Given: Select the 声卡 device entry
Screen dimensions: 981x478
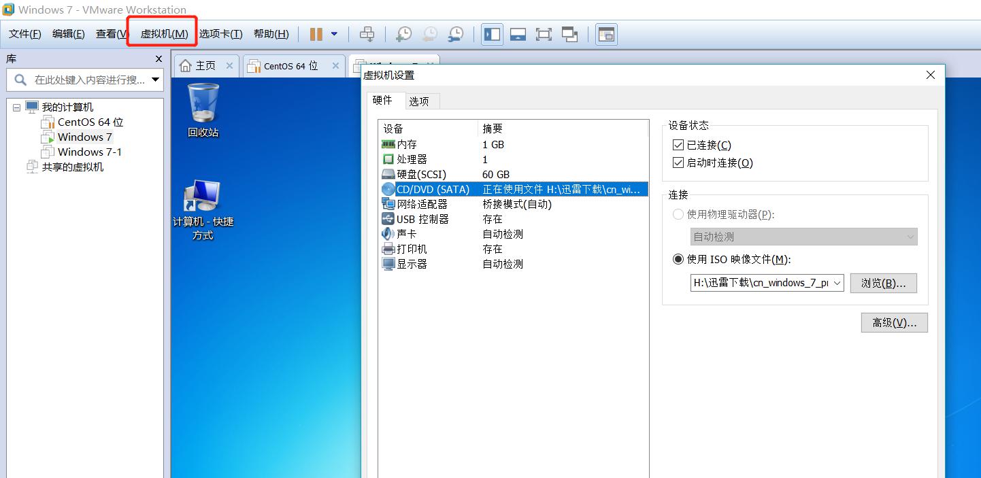Looking at the screenshot, I should 405,234.
